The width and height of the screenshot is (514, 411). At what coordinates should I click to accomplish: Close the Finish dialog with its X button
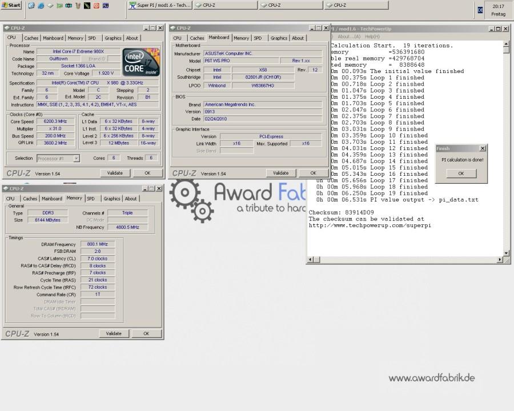483,148
